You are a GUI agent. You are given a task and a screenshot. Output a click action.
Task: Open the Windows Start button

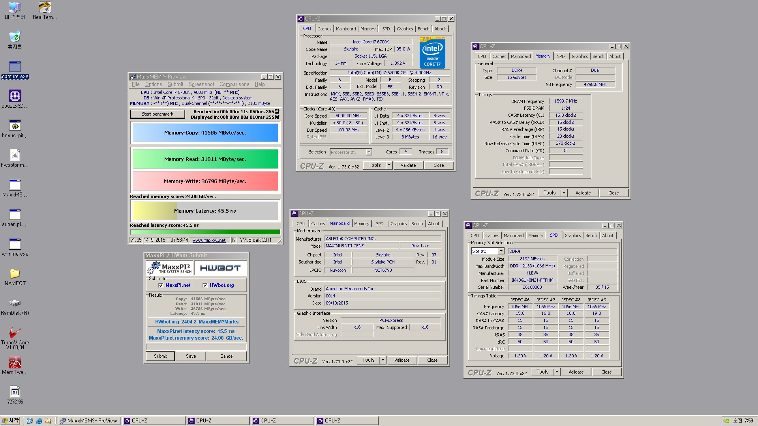point(11,421)
